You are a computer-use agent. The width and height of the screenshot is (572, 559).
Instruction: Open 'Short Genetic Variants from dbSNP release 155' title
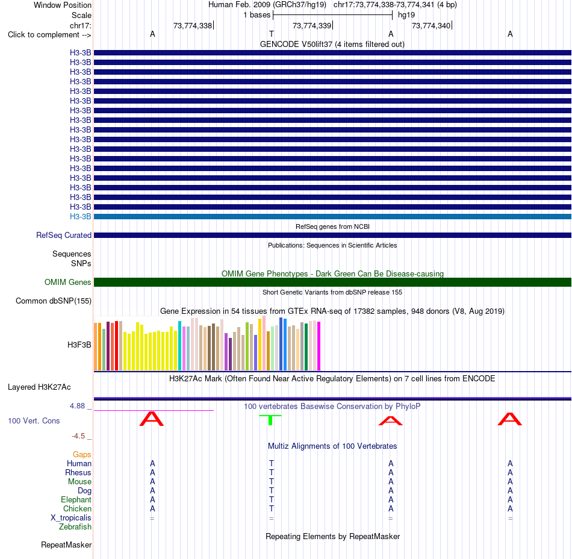(332, 292)
